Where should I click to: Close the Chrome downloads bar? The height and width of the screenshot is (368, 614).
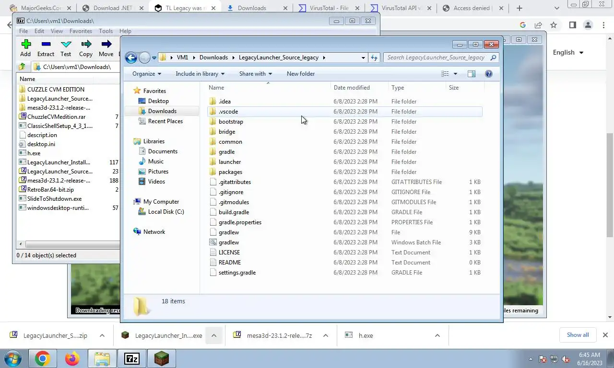[605, 335]
